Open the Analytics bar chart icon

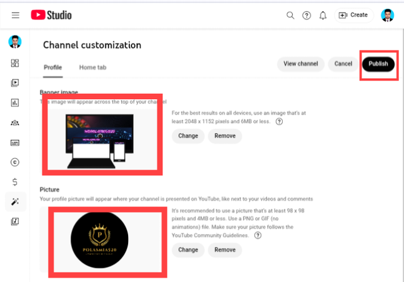tap(15, 103)
